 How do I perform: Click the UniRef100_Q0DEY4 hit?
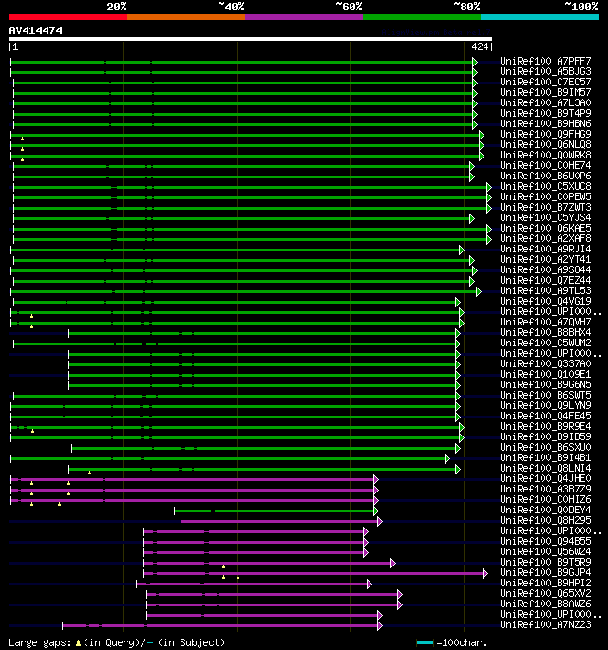point(545,510)
